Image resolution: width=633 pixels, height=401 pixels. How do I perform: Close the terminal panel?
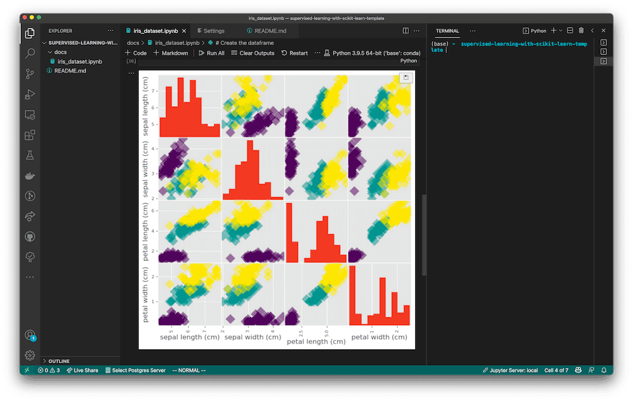603,30
